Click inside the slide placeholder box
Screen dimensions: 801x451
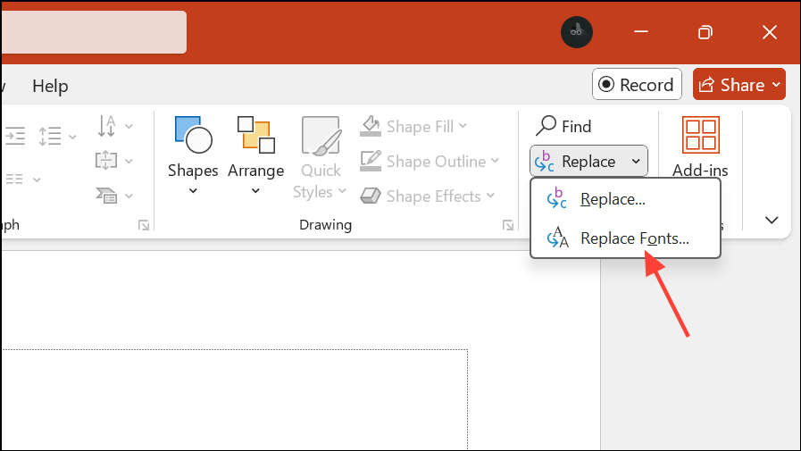(x=232, y=402)
